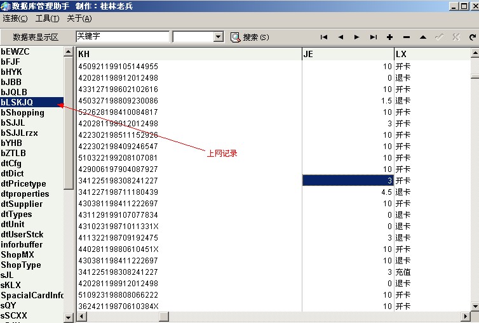
Task: Click the 关键字 input field
Action: 123,37
